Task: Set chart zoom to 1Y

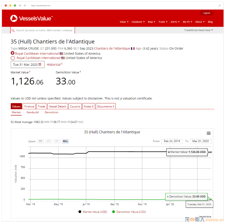Action: pos(40,141)
